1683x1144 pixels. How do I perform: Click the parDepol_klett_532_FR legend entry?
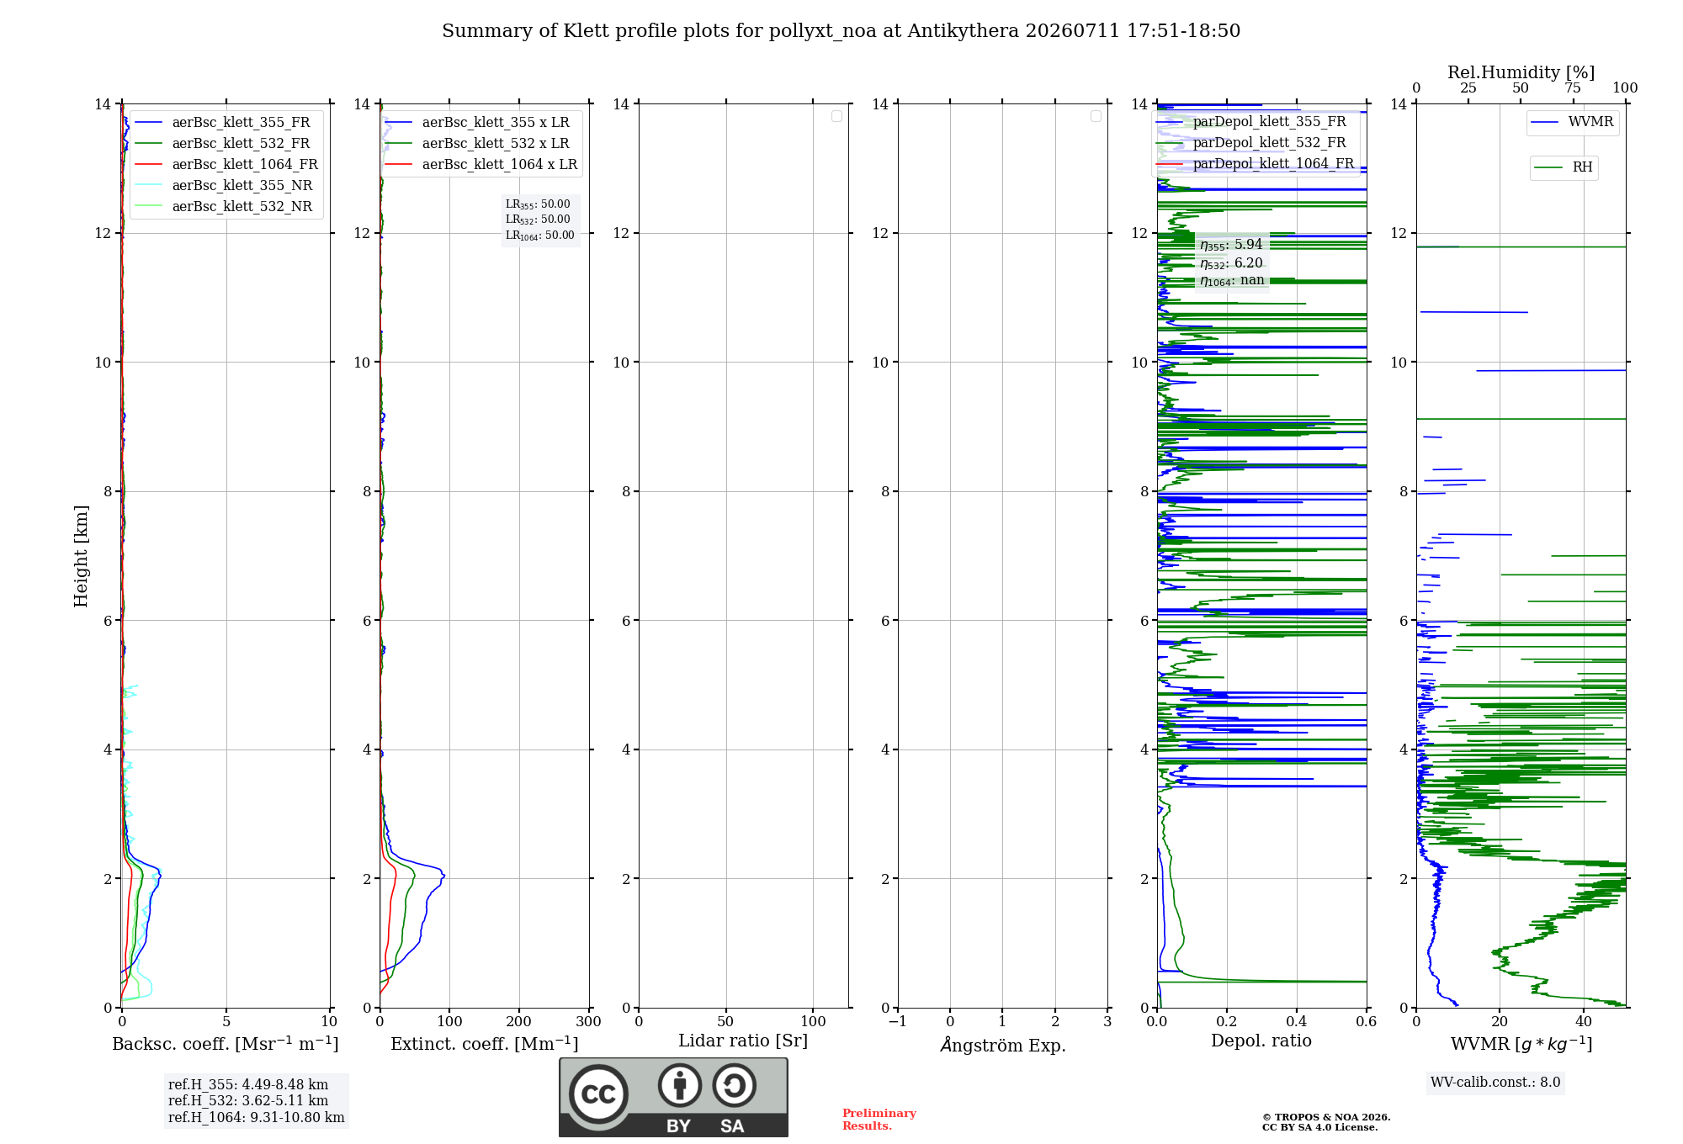pyautogui.click(x=1255, y=143)
